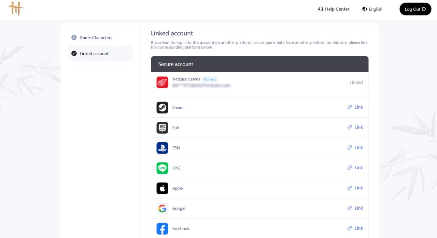Link the Epic account
Viewport: 437px width, 238px height.
point(355,127)
